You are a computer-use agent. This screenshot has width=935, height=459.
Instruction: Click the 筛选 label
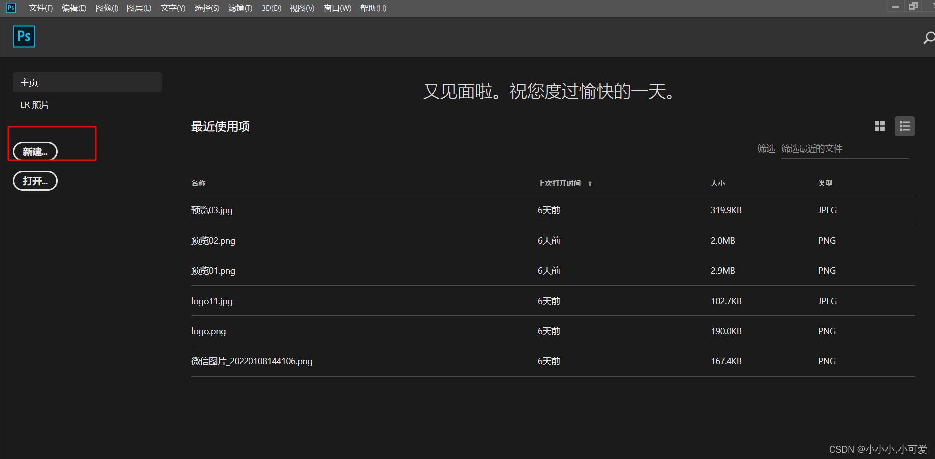tap(766, 149)
